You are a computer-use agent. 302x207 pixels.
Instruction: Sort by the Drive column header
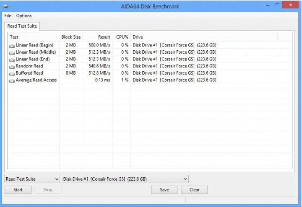coord(204,37)
